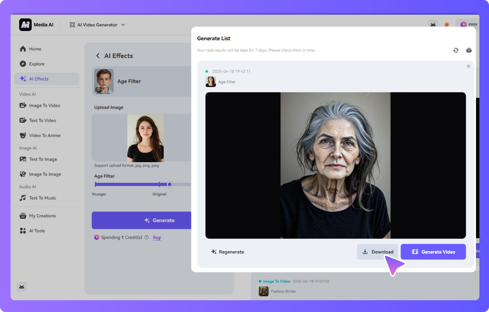Open the Text To Music feature
This screenshot has height=312, width=489.
click(42, 198)
